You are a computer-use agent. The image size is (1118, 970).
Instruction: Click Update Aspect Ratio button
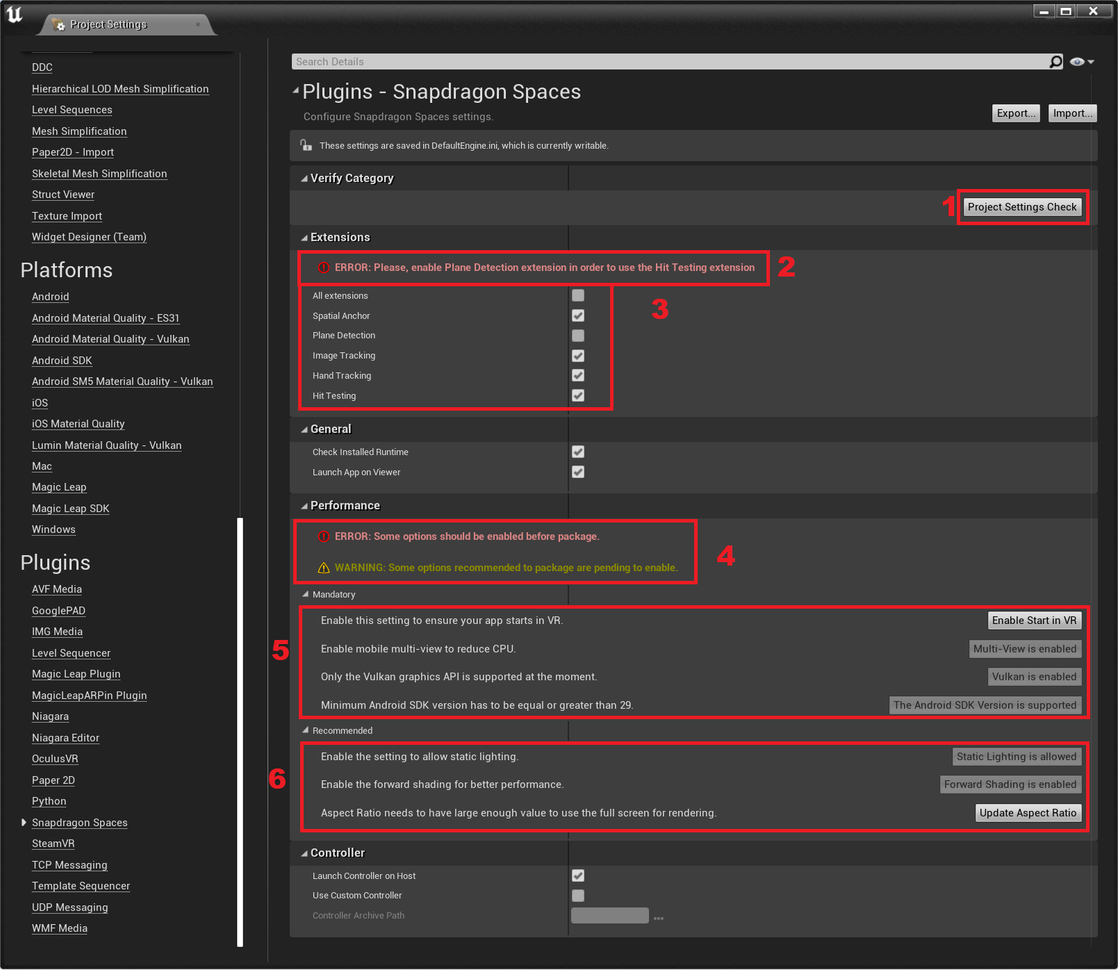click(x=1028, y=813)
